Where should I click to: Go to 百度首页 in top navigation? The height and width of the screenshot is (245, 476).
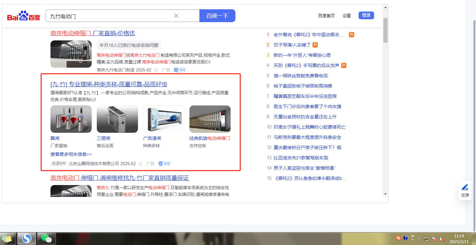326,16
